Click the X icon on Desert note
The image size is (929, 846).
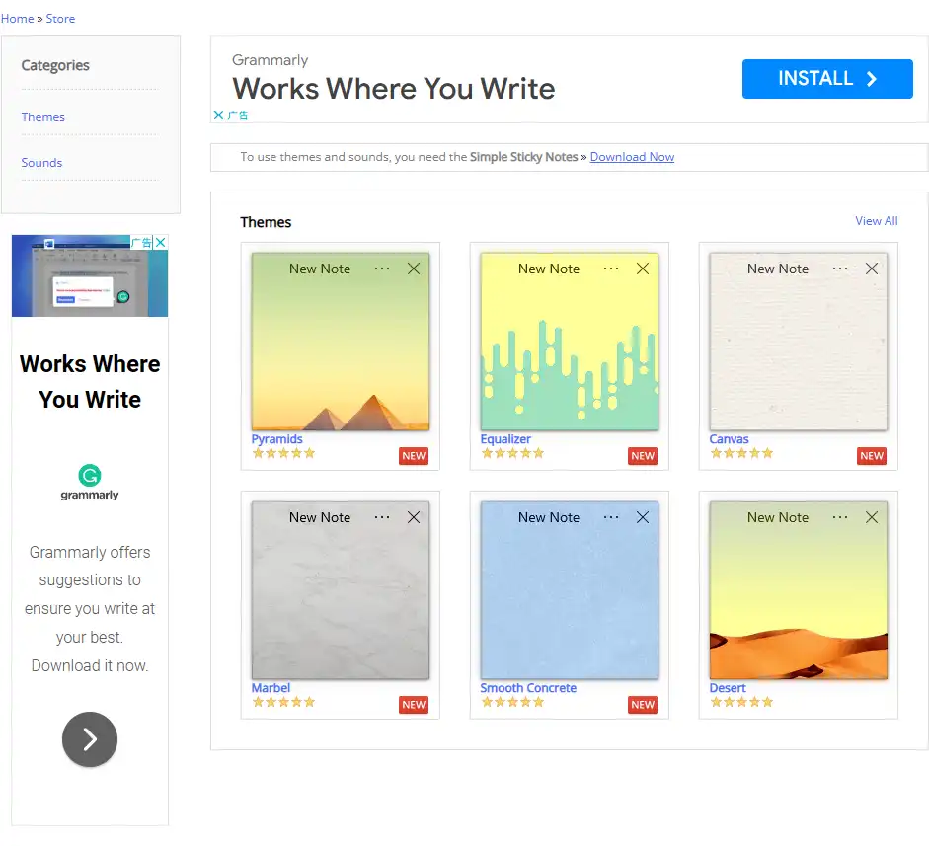coord(872,517)
